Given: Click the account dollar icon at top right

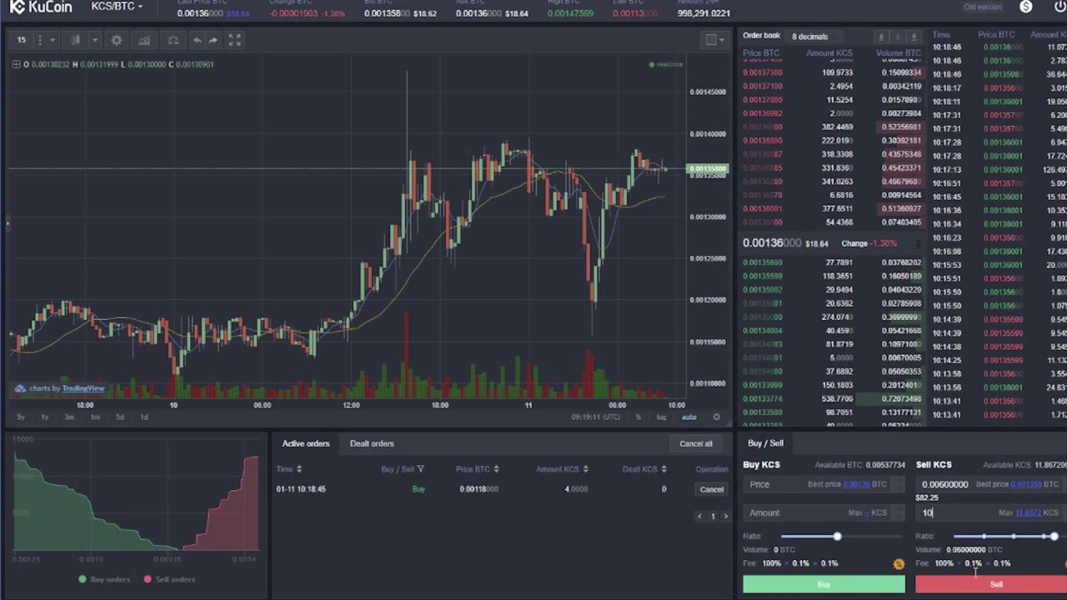Looking at the screenshot, I should (1026, 7).
